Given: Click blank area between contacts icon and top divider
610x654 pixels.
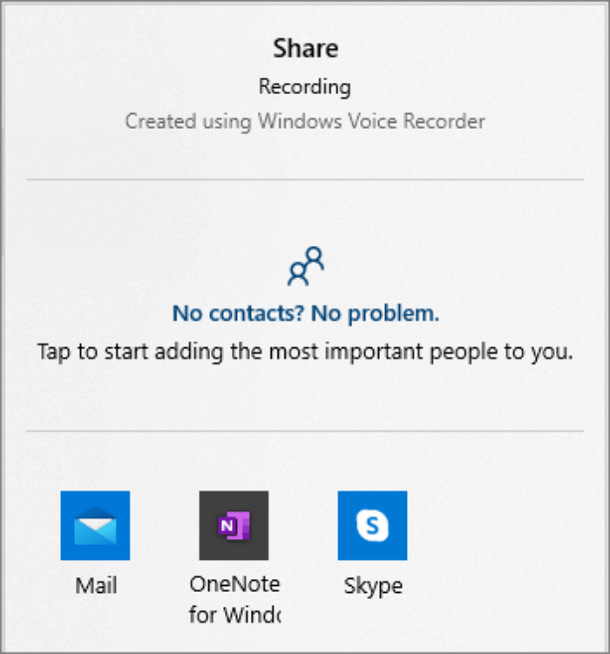Looking at the screenshot, I should point(305,214).
